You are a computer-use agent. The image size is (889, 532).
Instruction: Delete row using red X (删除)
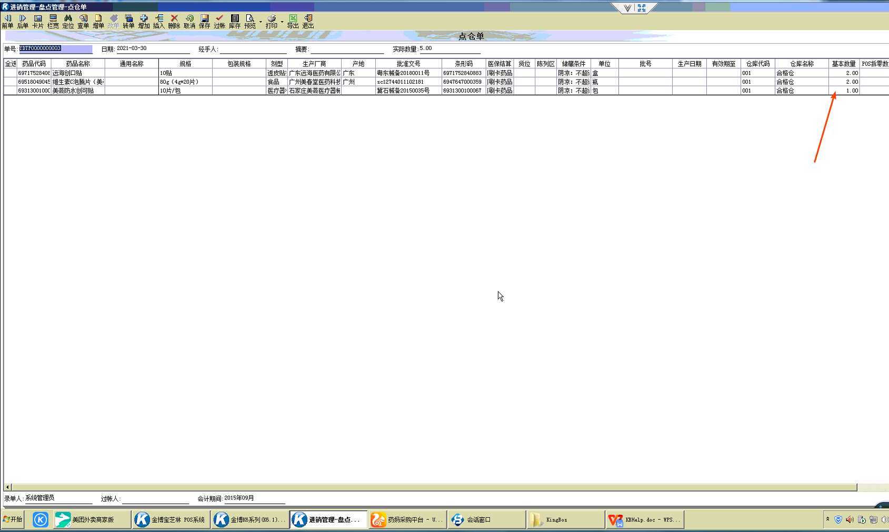174,22
